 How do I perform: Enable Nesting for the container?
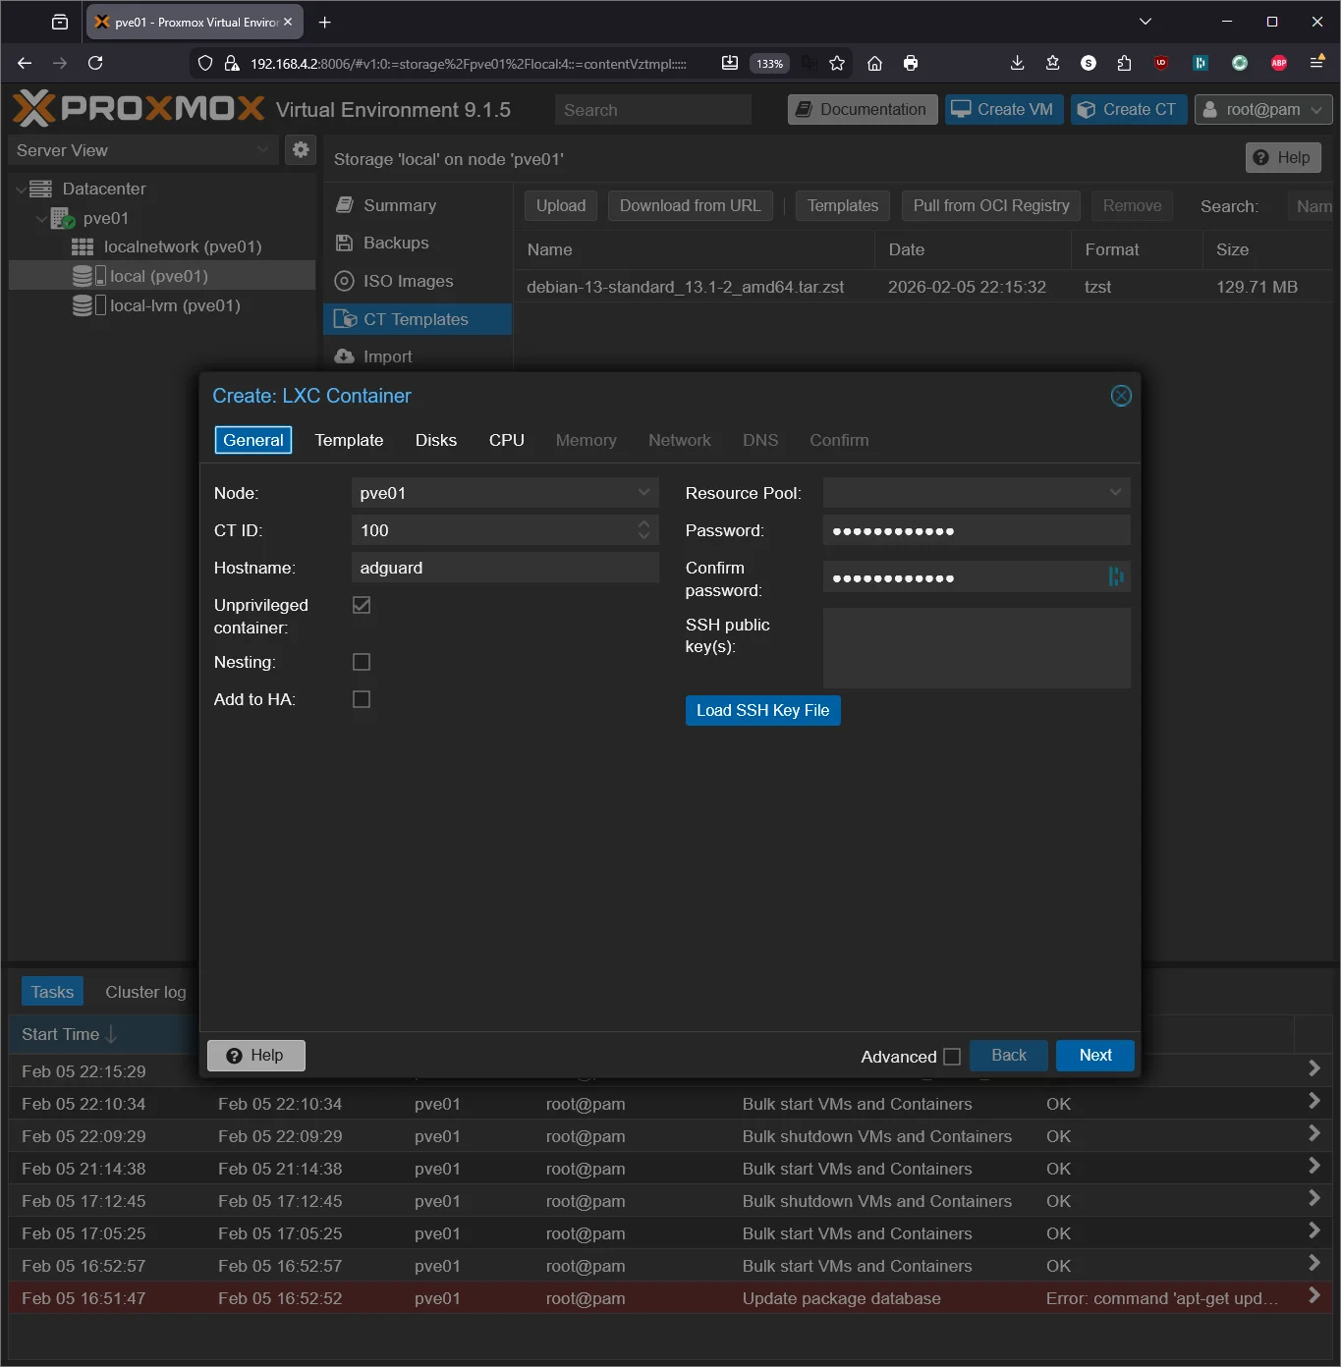click(361, 662)
